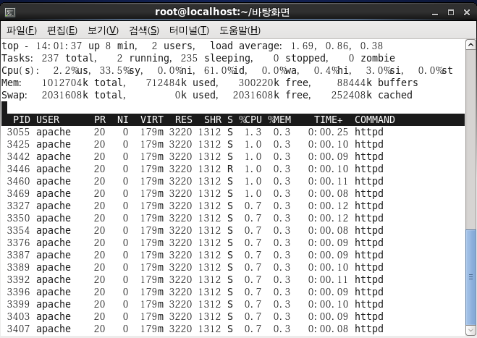Click the scrollbar up arrow
Viewport: 477px width, 338px height.
coord(470,45)
